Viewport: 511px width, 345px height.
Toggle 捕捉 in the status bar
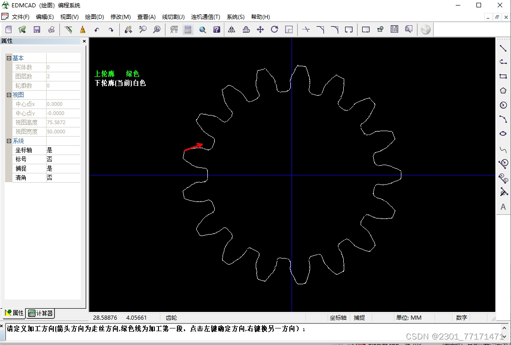point(359,318)
